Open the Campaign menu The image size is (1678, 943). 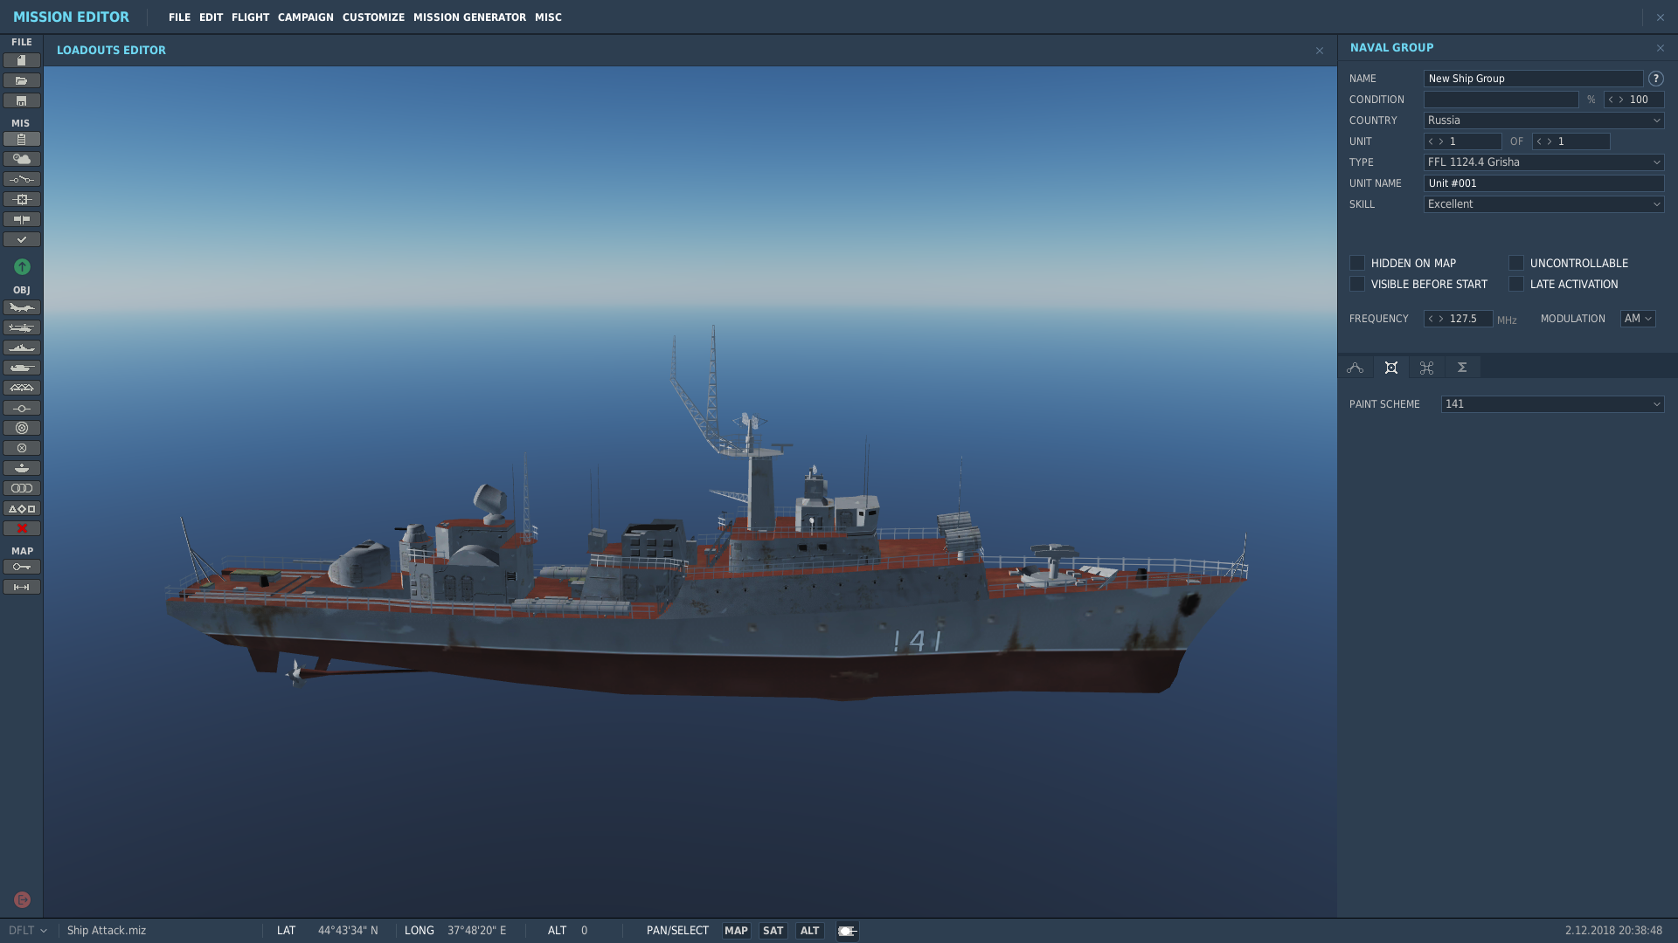306,17
